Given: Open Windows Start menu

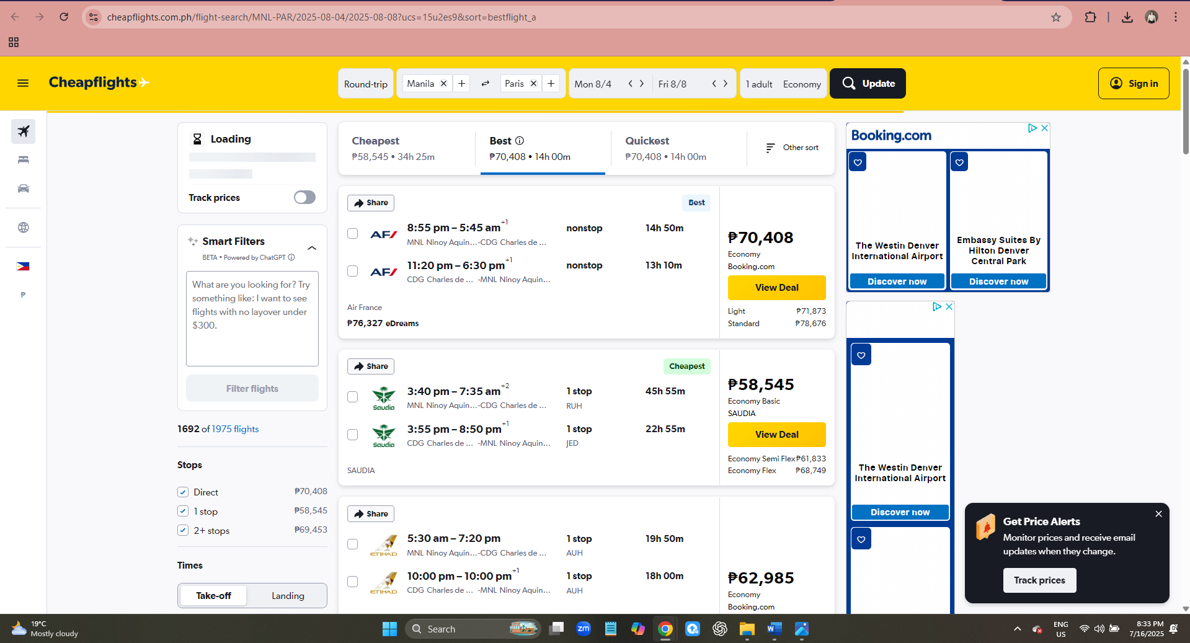Looking at the screenshot, I should [389, 629].
